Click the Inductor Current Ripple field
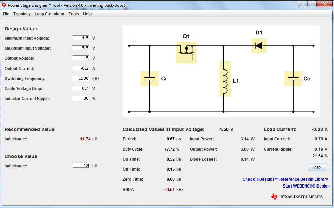The image size is (334, 208). point(80,98)
